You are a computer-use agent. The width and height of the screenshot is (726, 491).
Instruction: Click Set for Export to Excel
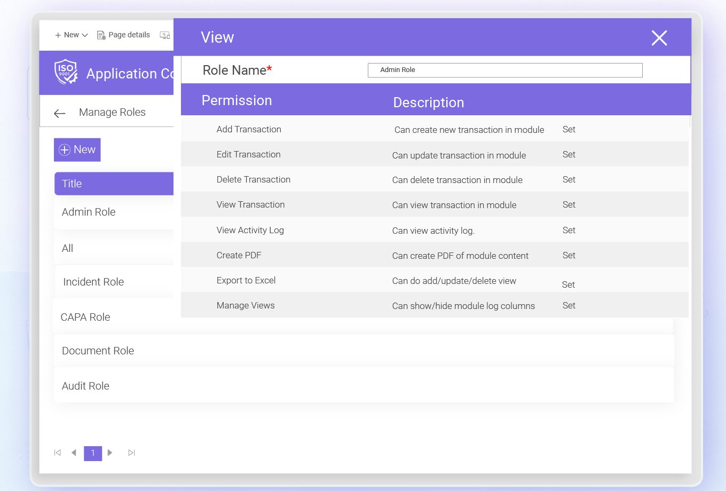coord(569,285)
